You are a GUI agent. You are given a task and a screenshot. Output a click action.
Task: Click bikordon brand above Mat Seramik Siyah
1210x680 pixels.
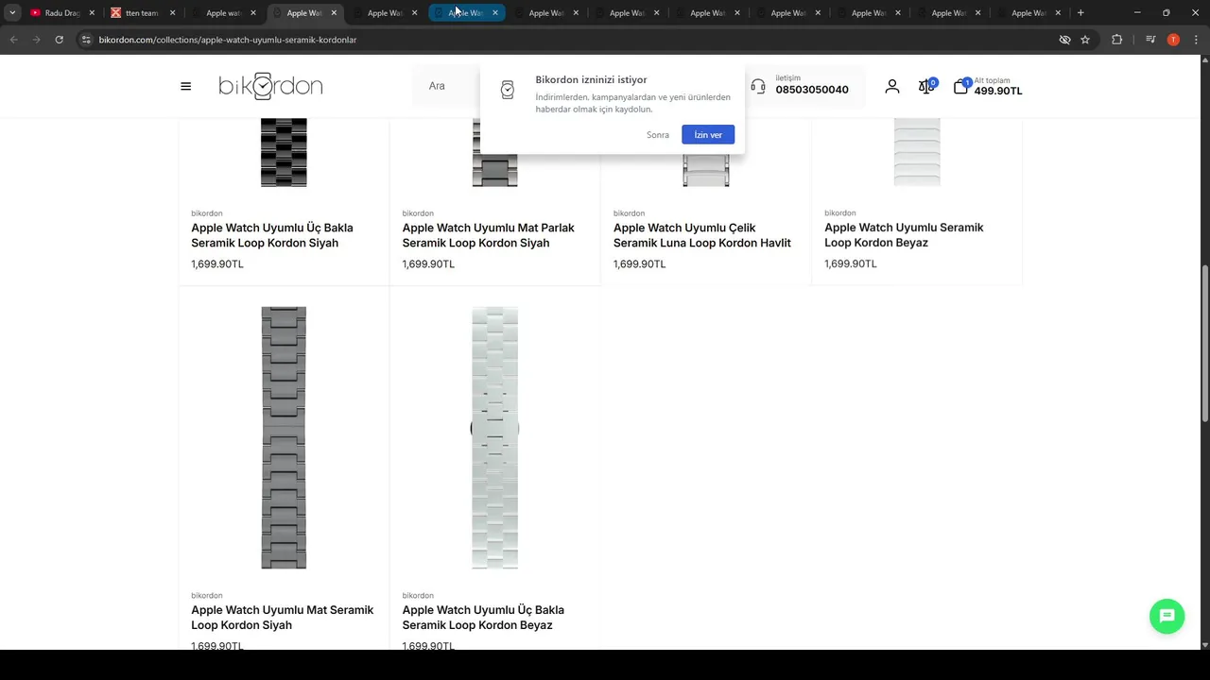coord(207,596)
